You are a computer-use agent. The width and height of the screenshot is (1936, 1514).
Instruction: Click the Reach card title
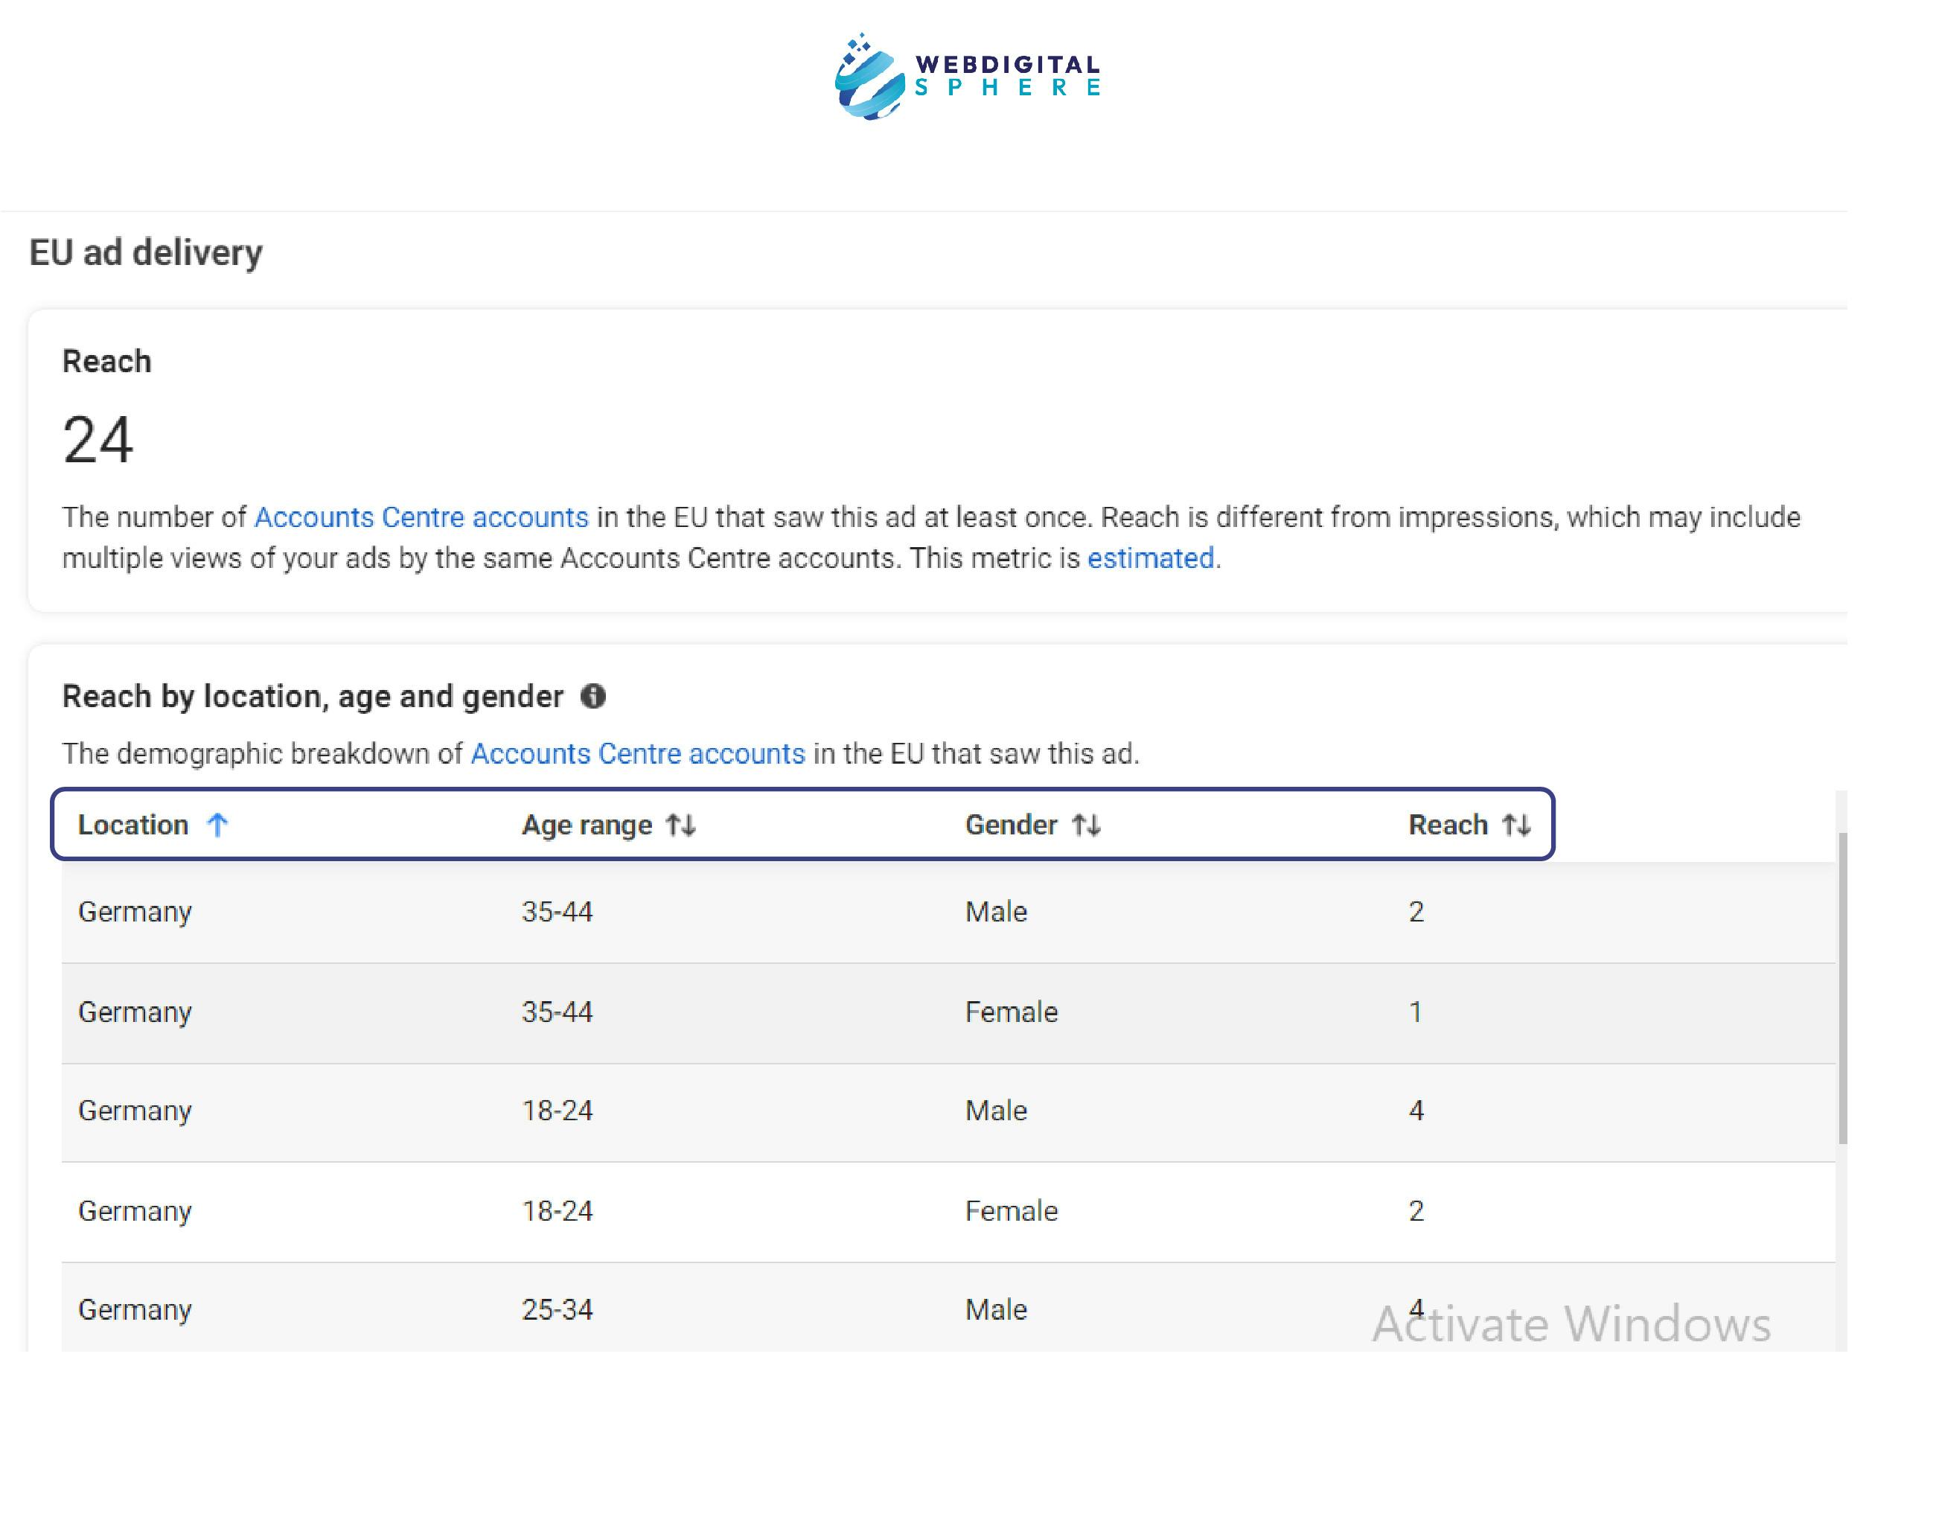pos(106,362)
